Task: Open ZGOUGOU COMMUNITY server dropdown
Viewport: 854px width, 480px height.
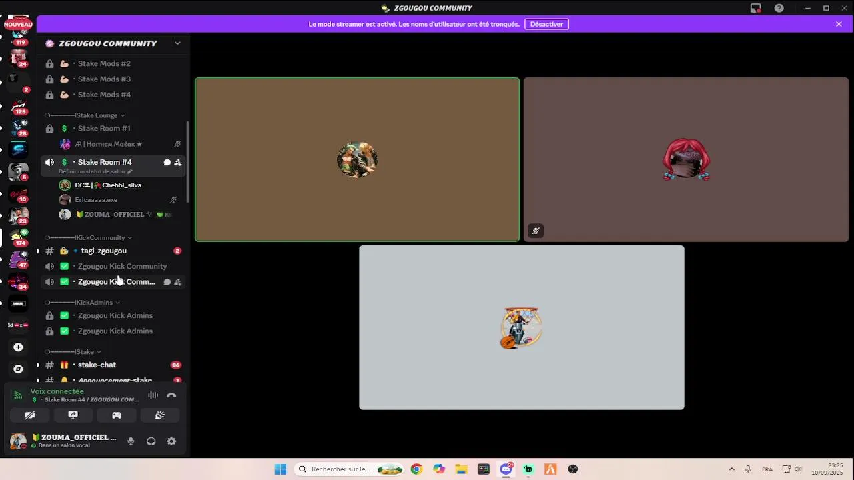Action: (177, 43)
